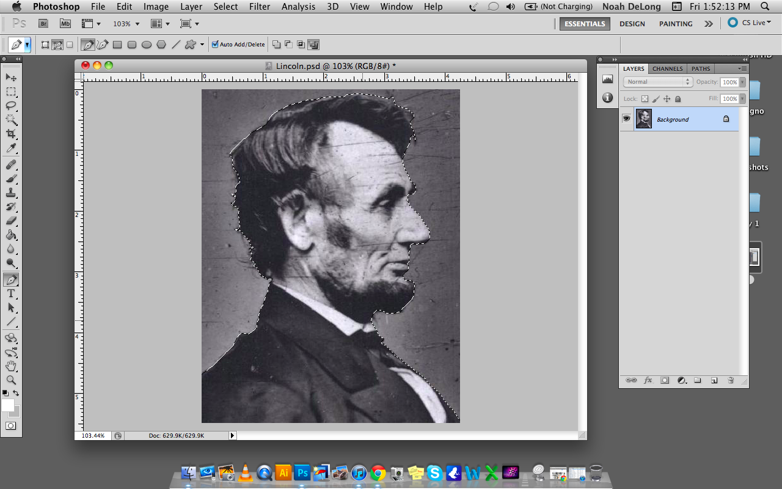Open the Fill slider arrow
This screenshot has width=782, height=489.
point(742,98)
